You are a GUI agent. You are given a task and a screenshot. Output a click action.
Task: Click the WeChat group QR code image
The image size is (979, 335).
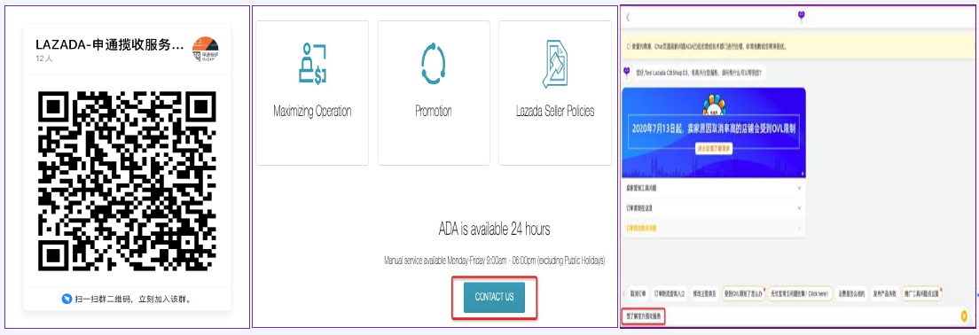[128, 182]
